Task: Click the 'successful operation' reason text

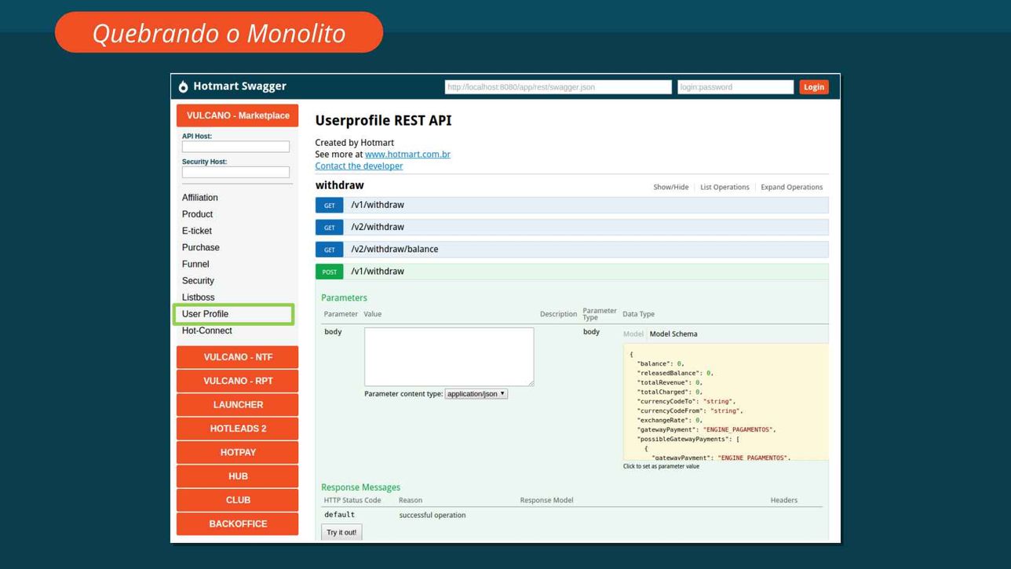Action: (433, 515)
